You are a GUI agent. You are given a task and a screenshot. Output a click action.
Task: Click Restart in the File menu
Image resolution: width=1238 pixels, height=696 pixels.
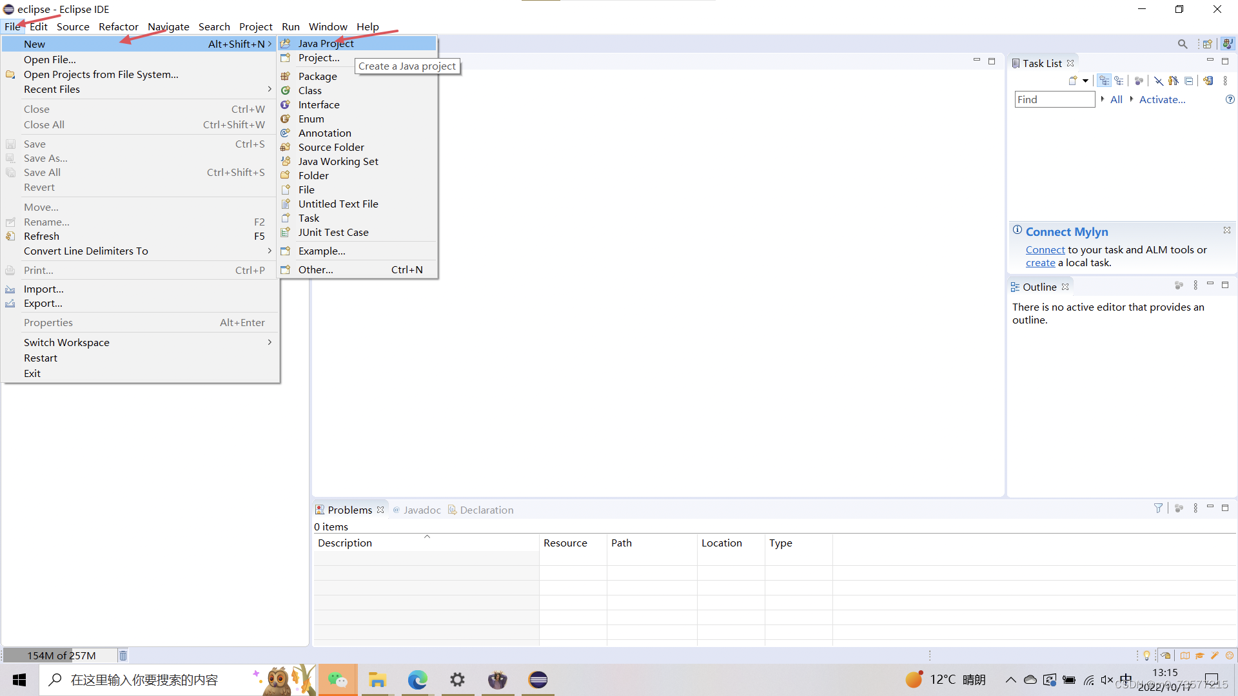point(140,358)
